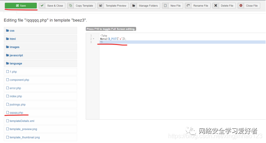The image size is (266, 143).
Task: Click the Rename File arrow icon
Action: (x=188, y=6)
